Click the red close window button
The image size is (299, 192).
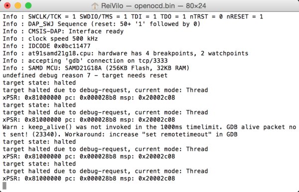click(7, 5)
